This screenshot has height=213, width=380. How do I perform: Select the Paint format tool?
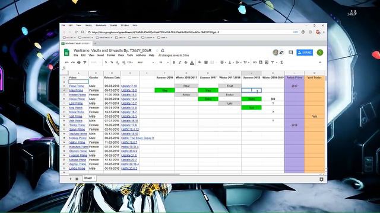pos(85,62)
